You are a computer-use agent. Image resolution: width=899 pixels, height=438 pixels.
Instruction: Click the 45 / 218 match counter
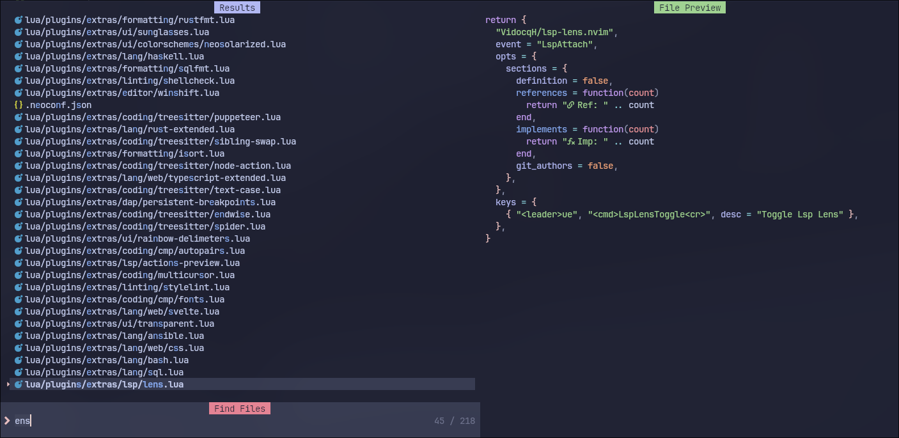pos(454,420)
